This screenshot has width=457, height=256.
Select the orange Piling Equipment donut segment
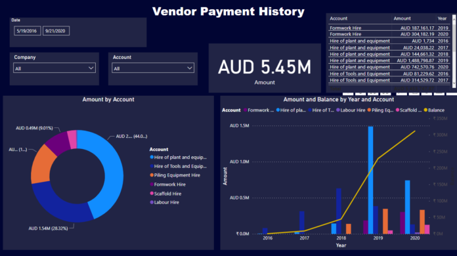(x=41, y=166)
